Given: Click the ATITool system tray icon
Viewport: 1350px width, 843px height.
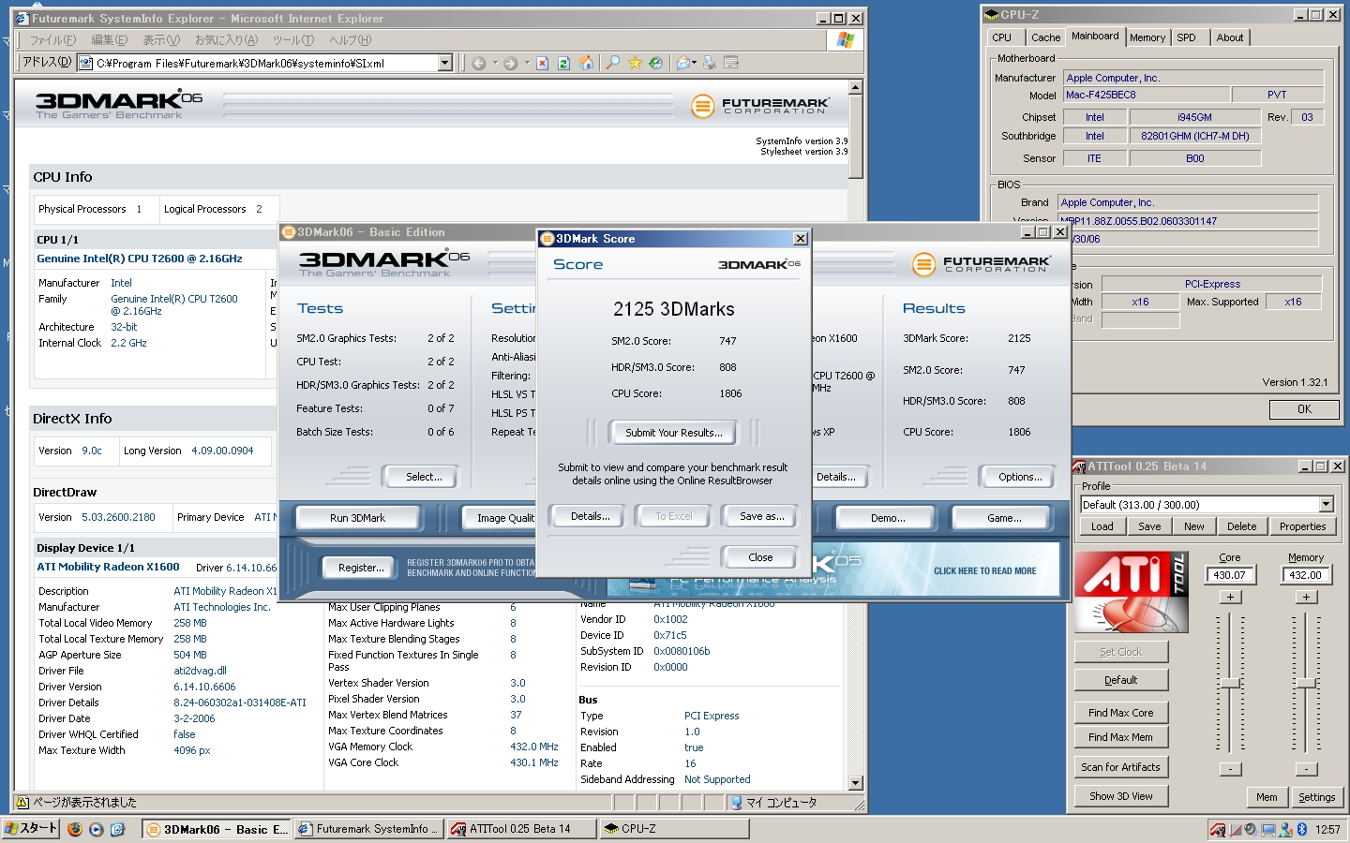Looking at the screenshot, I should [x=1217, y=829].
